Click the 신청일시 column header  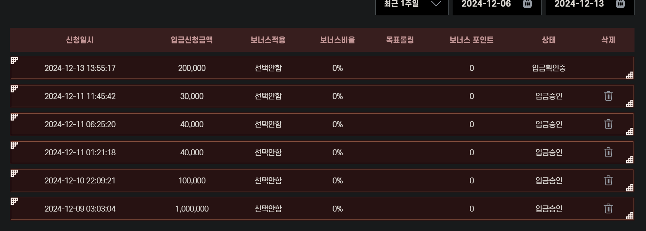click(80, 40)
